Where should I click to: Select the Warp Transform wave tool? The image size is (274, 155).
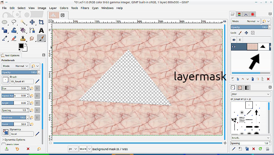tap(14, 31)
